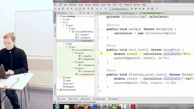This screenshot has width=194, height=109.
Task: Collapse the demo3 package
Action: pyautogui.click(x=73, y=68)
